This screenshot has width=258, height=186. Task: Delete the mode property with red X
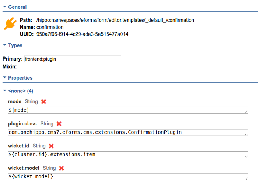pyautogui.click(x=43, y=102)
